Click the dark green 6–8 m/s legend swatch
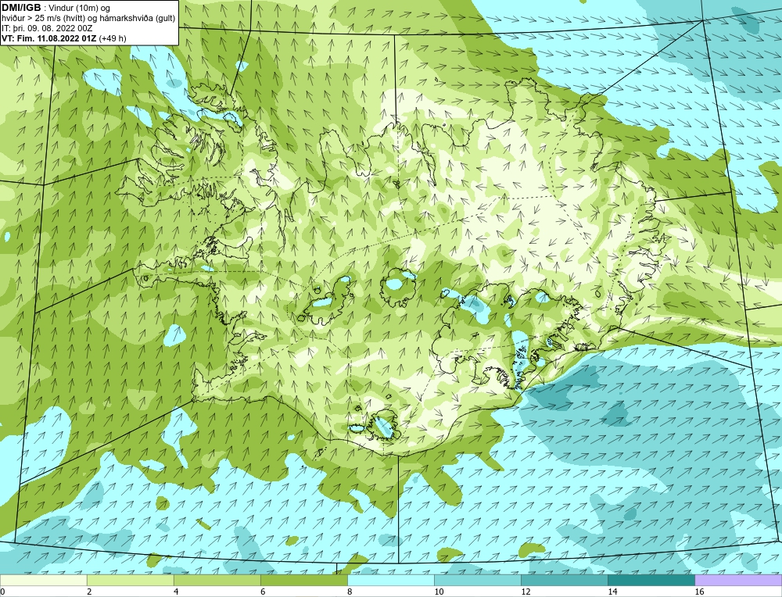The width and height of the screenshot is (782, 597). pyautogui.click(x=303, y=580)
